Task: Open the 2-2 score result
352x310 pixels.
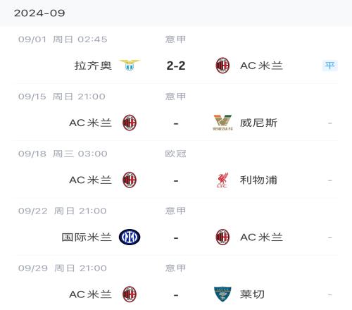Action: pyautogui.click(x=176, y=66)
